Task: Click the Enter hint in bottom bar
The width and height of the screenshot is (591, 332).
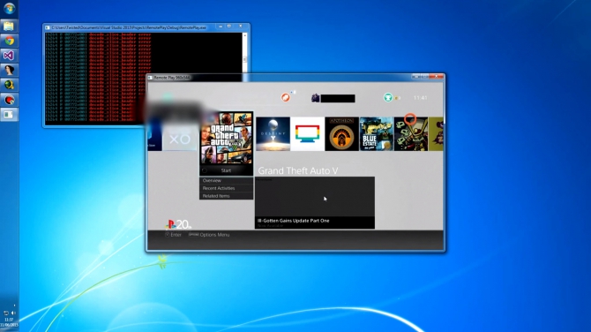Action: click(173, 235)
